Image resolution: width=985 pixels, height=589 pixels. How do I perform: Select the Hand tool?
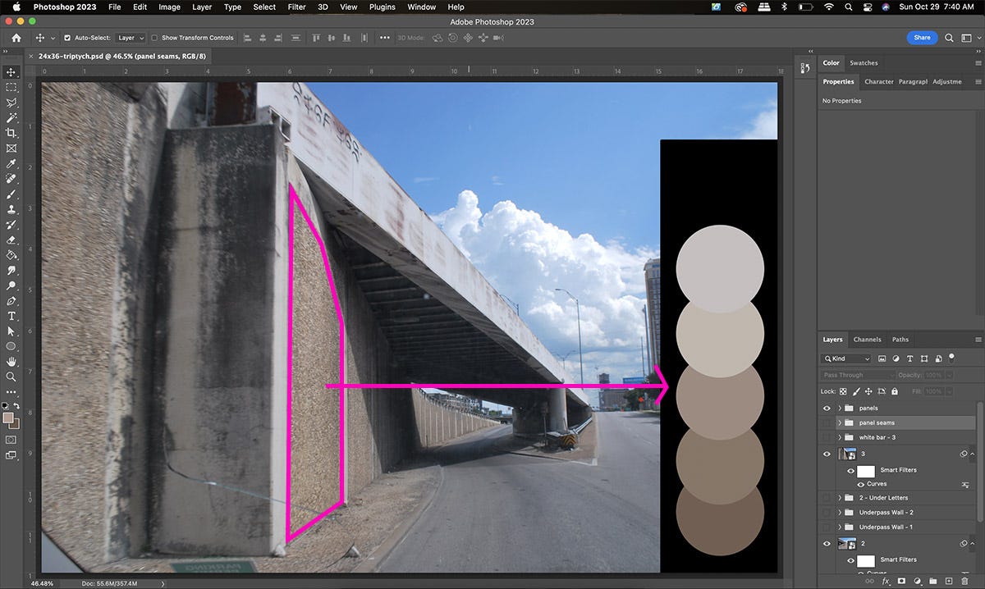(x=11, y=362)
